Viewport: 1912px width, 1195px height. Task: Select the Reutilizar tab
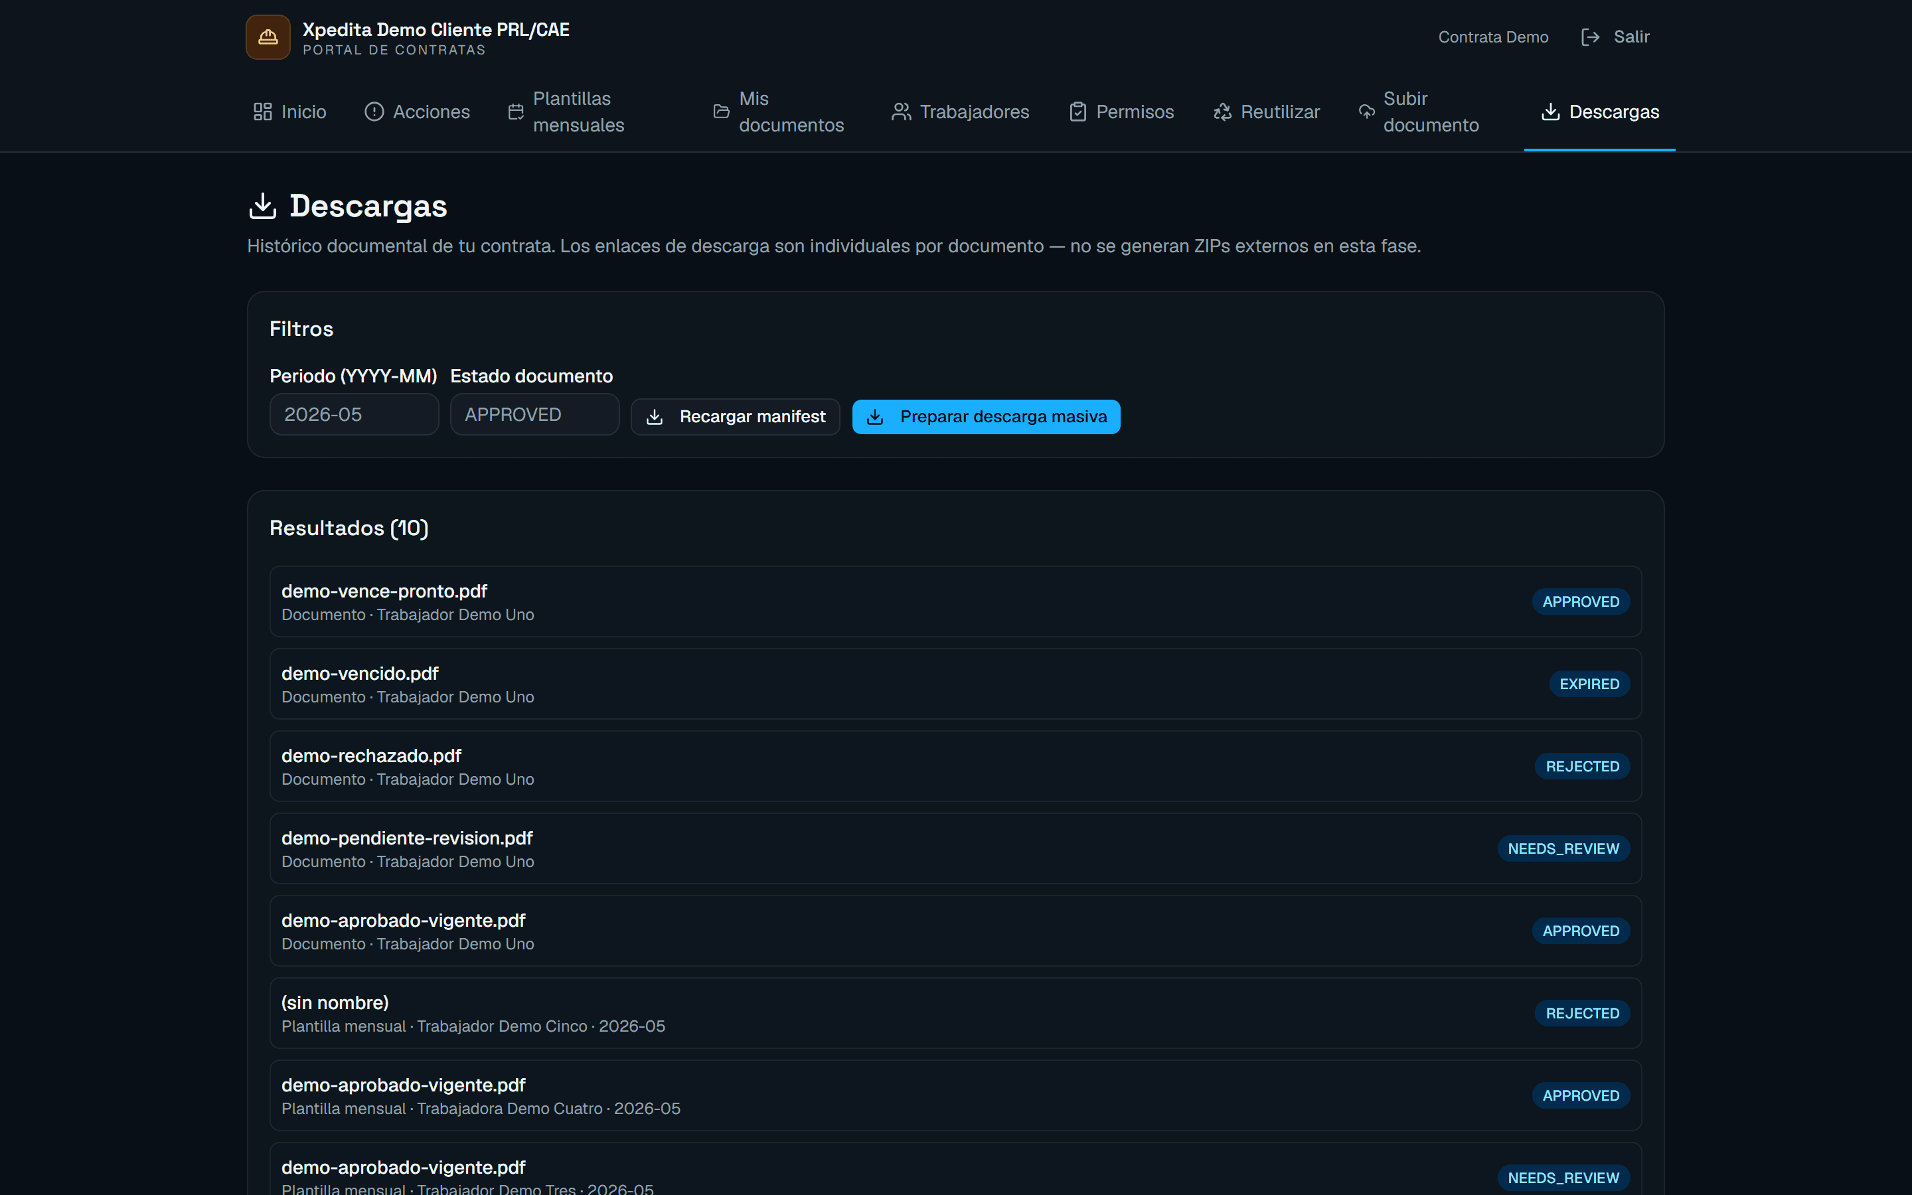(x=1267, y=112)
